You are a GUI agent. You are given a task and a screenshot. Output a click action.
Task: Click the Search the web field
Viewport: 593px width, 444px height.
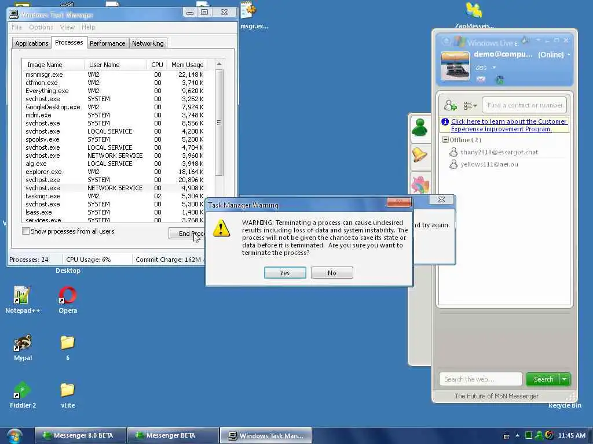(x=481, y=379)
